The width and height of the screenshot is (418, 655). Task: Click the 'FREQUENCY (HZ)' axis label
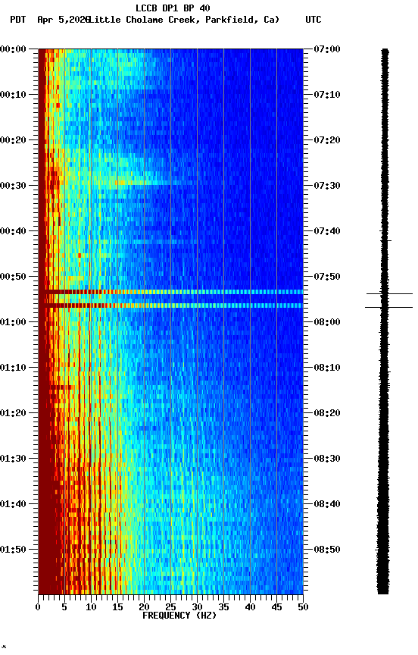pos(179,616)
